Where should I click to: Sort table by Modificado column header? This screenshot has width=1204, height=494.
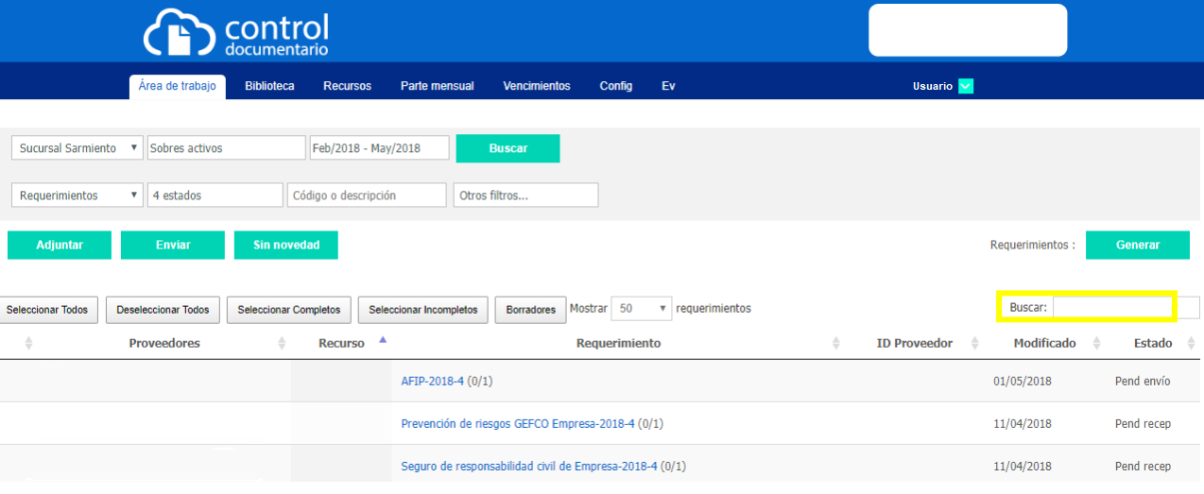[x=1044, y=344]
